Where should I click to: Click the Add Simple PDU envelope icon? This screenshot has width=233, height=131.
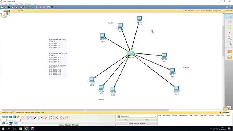click(x=229, y=52)
